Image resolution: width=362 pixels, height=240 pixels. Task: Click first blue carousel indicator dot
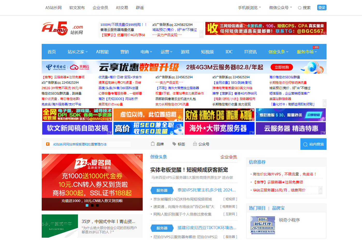pyautogui.click(x=87, y=205)
